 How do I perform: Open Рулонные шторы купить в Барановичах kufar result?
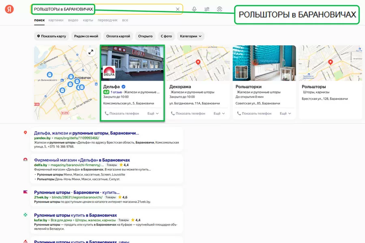click(x=75, y=215)
